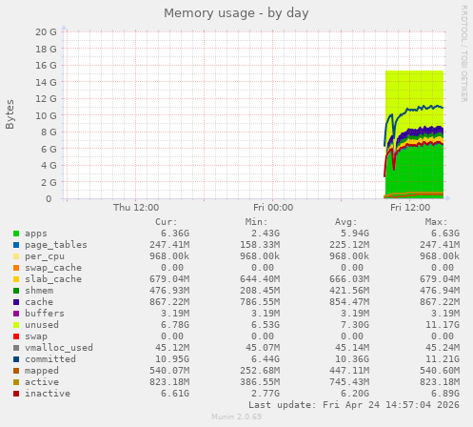Click the committed maximum value 11.21G
Viewport: 473px width, 427px height.
[443, 359]
